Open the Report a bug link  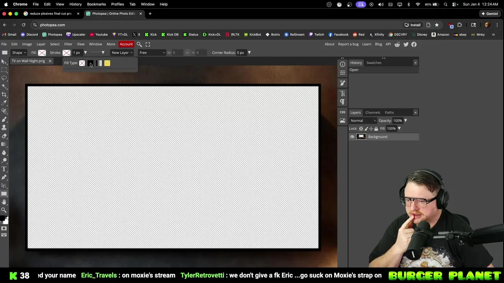tap(348, 44)
